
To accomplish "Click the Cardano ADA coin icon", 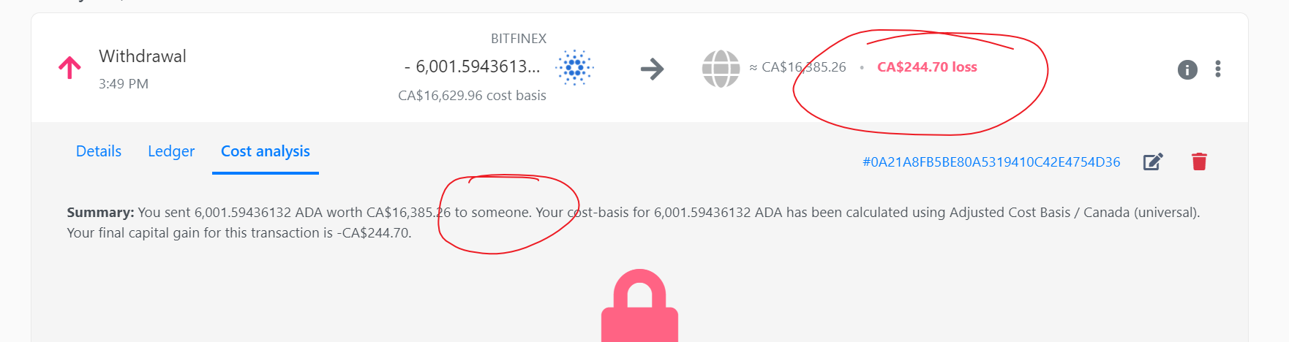I will [574, 68].
